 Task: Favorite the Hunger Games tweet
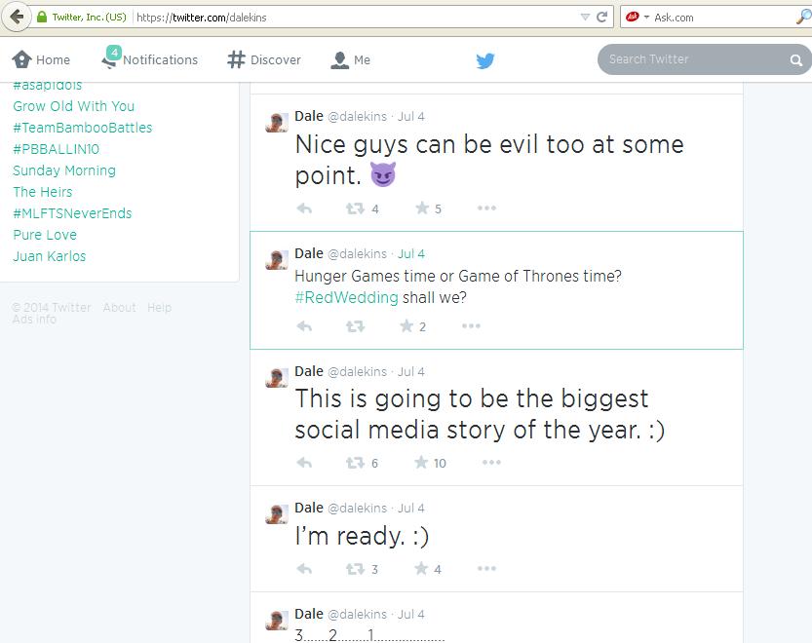coord(406,325)
